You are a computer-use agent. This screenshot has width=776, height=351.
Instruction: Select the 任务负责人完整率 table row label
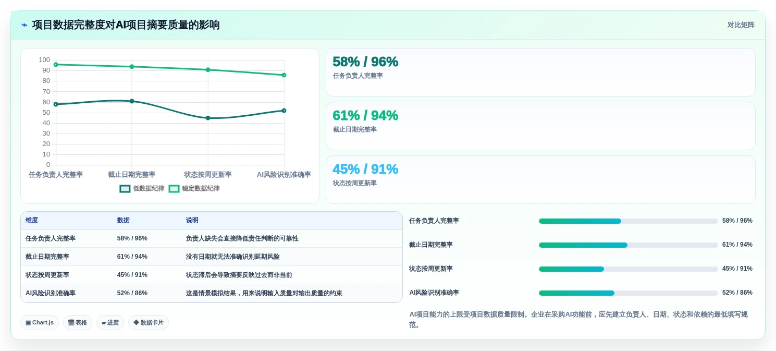coord(51,238)
